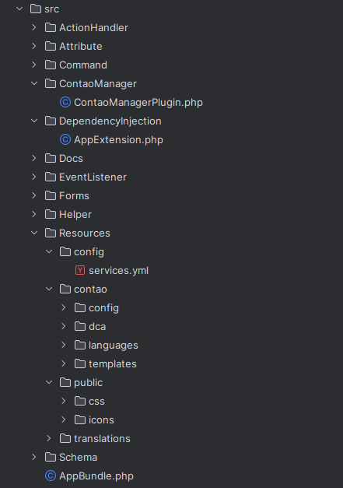Image resolution: width=343 pixels, height=488 pixels.
Task: Expand the EventListener folder chevron
Action: [x=34, y=177]
